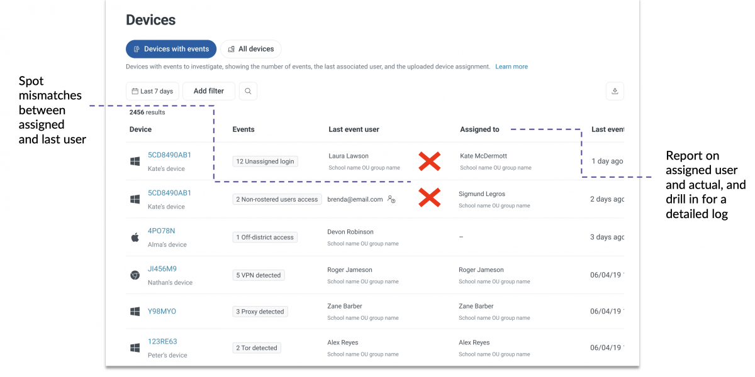
Task: Click the 5 VPN detected badge
Action: [259, 275]
